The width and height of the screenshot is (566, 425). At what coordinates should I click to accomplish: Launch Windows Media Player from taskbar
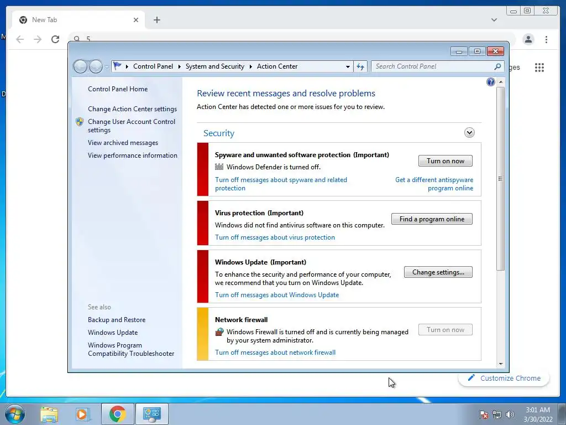coord(82,414)
